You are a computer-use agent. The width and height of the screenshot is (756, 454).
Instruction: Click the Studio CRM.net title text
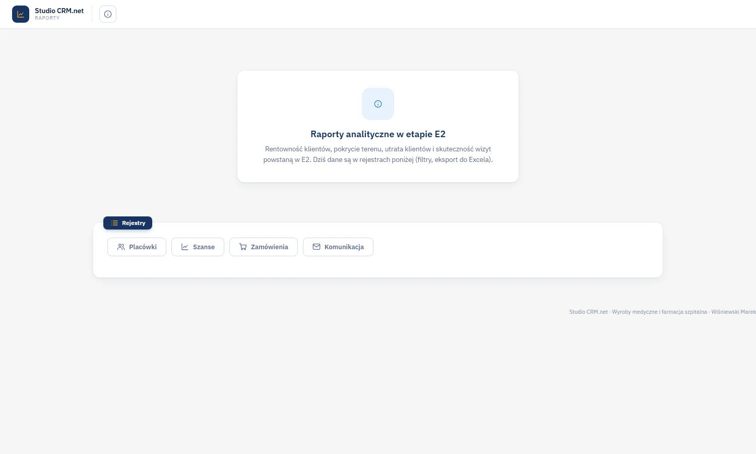(59, 11)
